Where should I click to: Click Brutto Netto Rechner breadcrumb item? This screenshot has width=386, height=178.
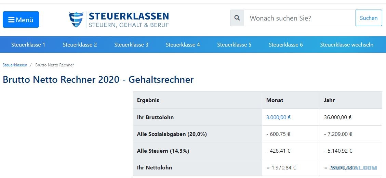pos(55,65)
